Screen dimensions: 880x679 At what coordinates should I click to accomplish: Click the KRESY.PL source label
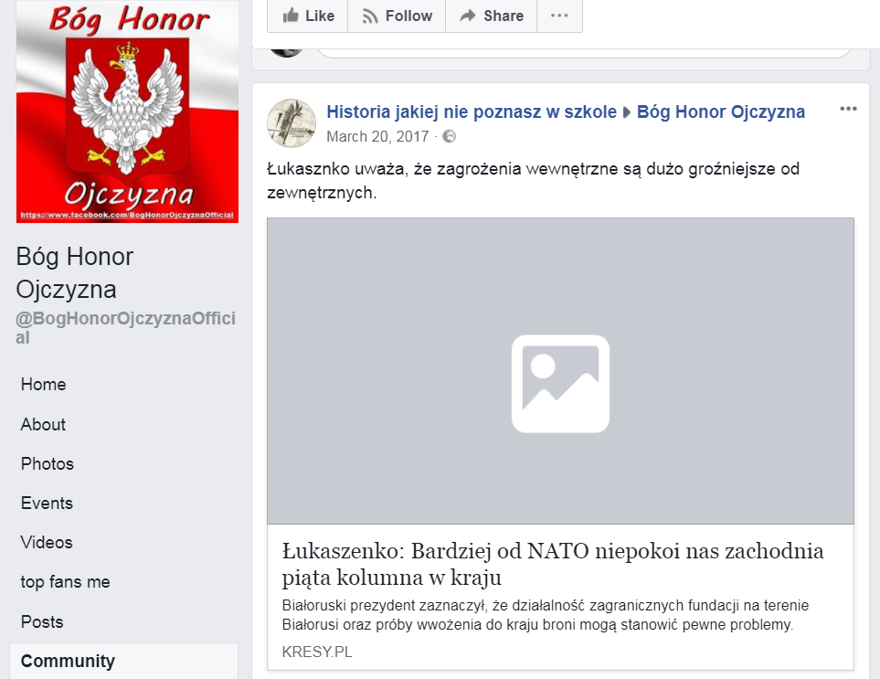[317, 652]
